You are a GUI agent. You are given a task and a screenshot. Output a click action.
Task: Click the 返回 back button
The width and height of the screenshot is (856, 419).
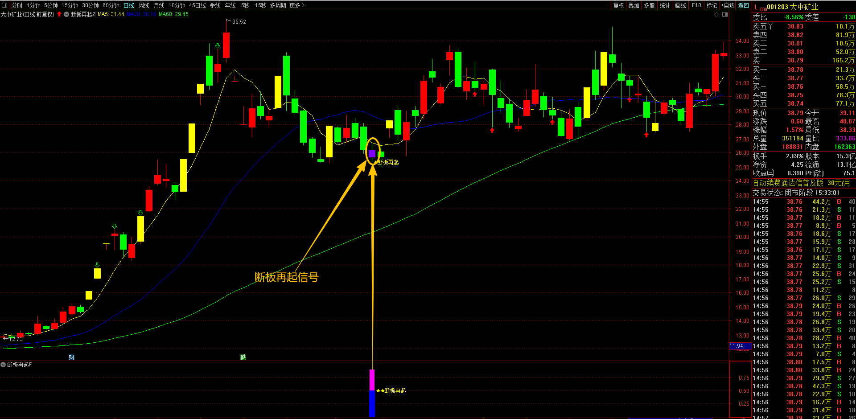[x=744, y=5]
